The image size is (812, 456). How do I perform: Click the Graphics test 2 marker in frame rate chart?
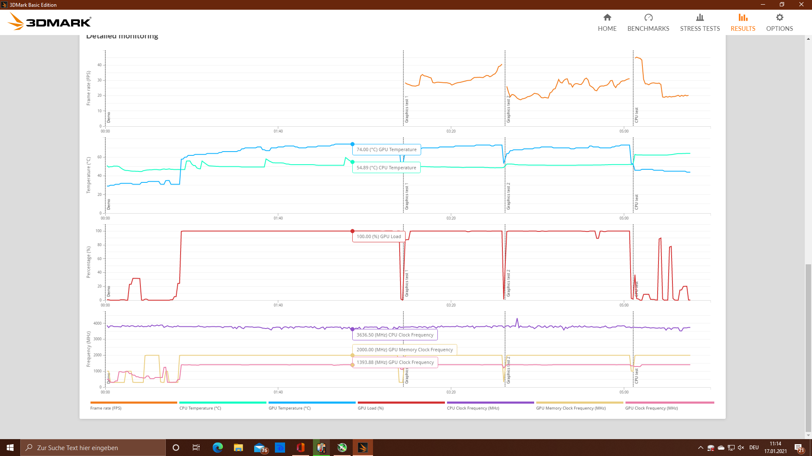click(x=508, y=110)
